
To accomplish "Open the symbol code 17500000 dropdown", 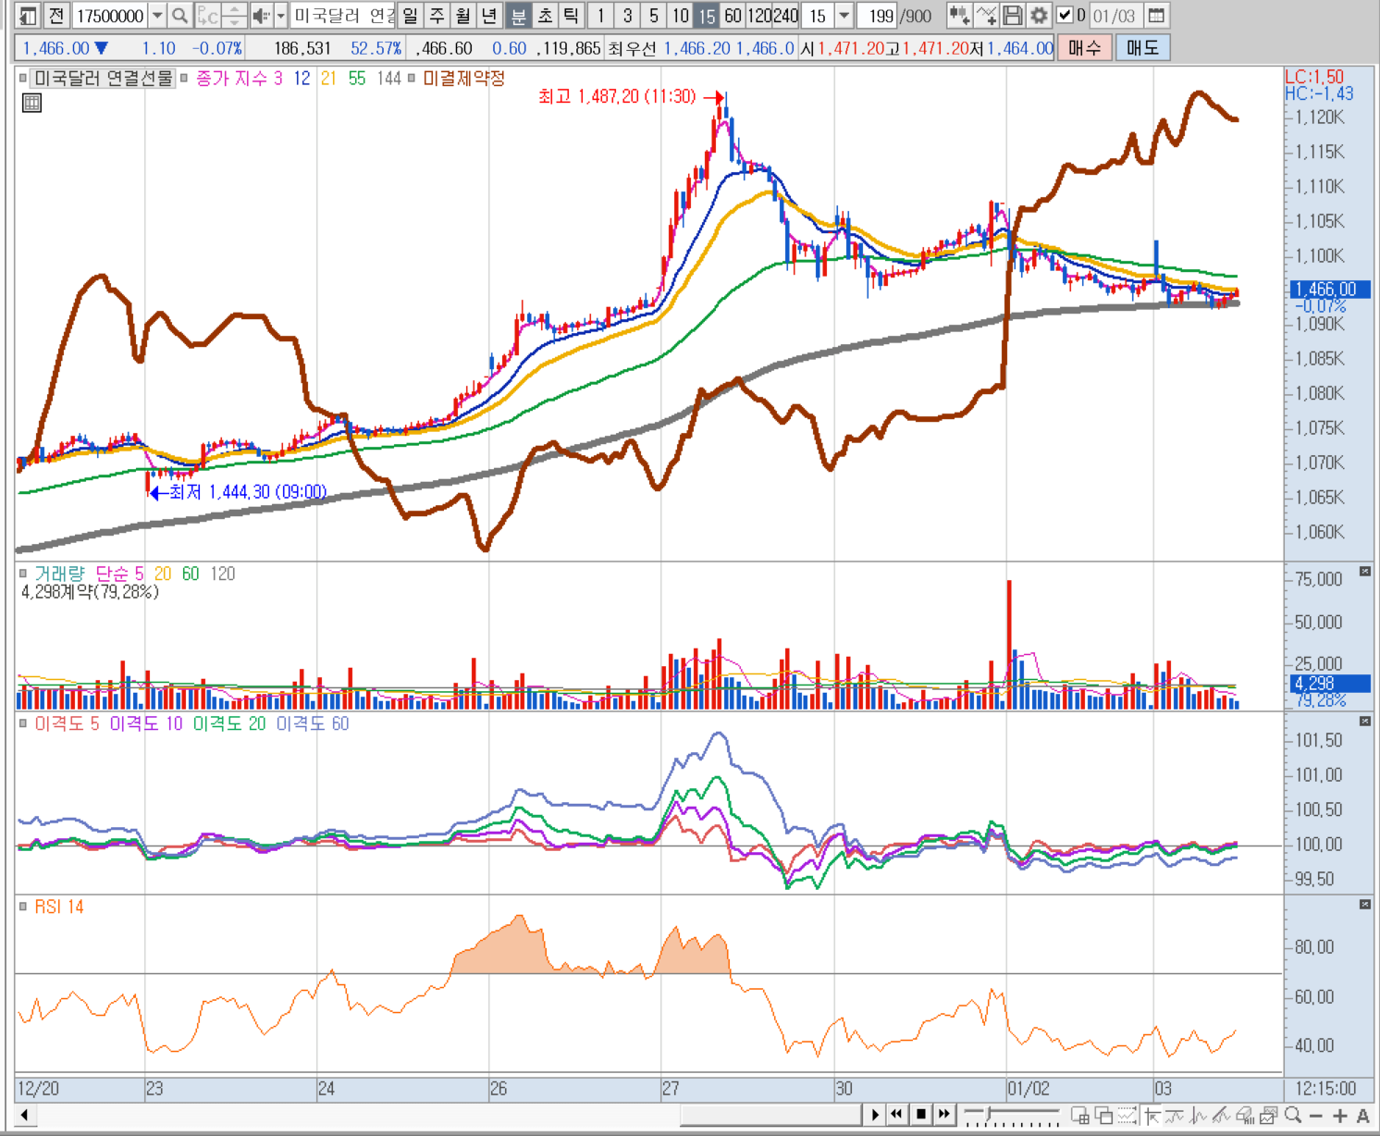I will [x=157, y=16].
